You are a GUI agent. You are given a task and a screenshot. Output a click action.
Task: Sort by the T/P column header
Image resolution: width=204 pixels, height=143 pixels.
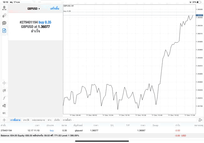(x=128, y=125)
